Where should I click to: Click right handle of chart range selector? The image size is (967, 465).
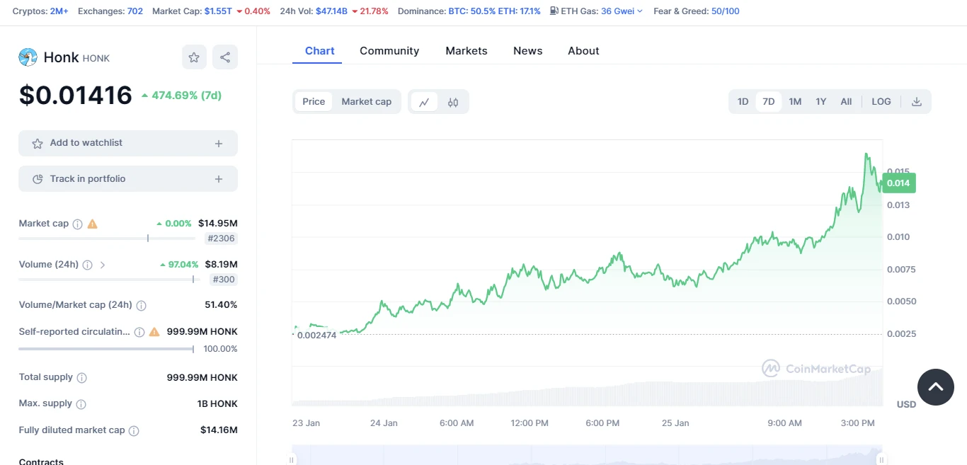(882, 459)
